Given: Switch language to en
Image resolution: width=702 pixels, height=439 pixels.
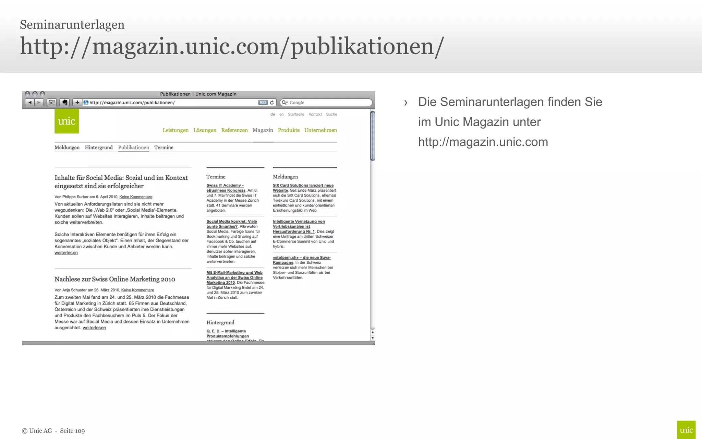Looking at the screenshot, I should click(281, 114).
